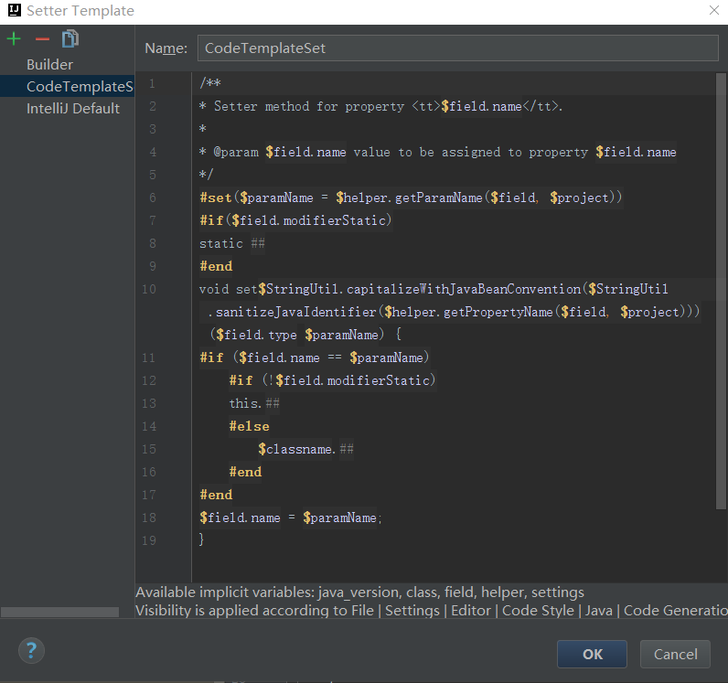
Task: Click the green plus Add template icon
Action: pyautogui.click(x=14, y=38)
